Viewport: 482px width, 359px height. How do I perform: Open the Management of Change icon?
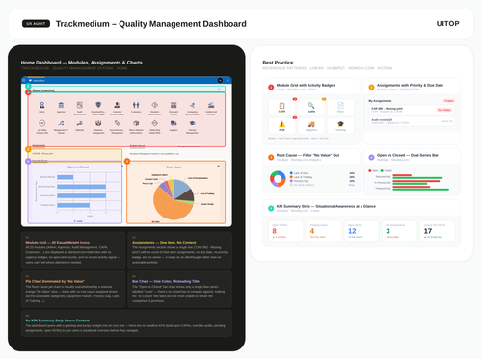pos(61,123)
